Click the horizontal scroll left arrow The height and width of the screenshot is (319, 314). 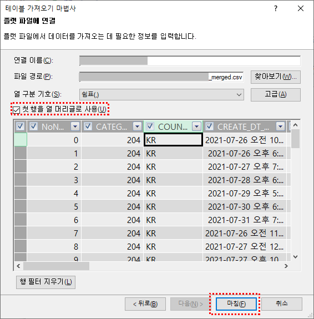pyautogui.click(x=18, y=266)
